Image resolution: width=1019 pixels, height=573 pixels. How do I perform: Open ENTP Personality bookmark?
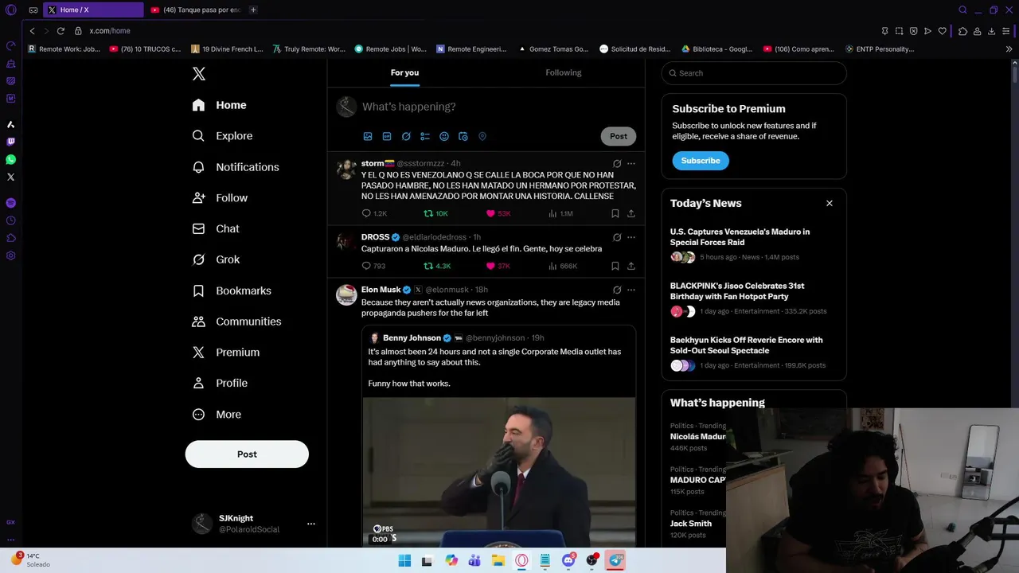tap(880, 49)
